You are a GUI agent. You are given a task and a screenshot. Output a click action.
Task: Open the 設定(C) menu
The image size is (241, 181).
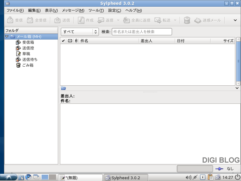point(115,11)
